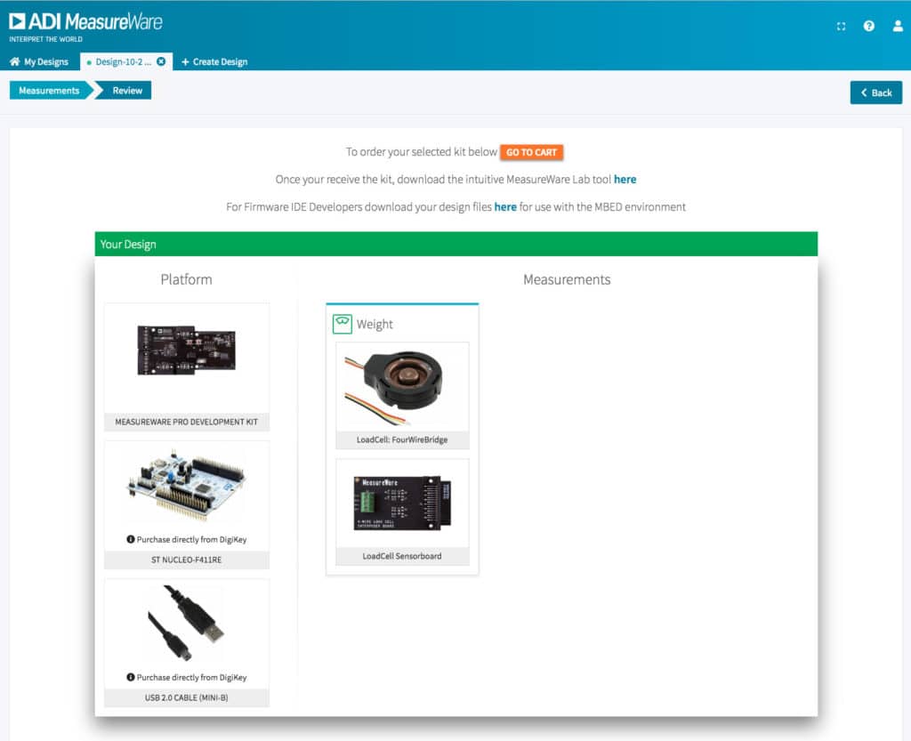Open the LoadCell Sensorboard thumbnail

tap(402, 503)
